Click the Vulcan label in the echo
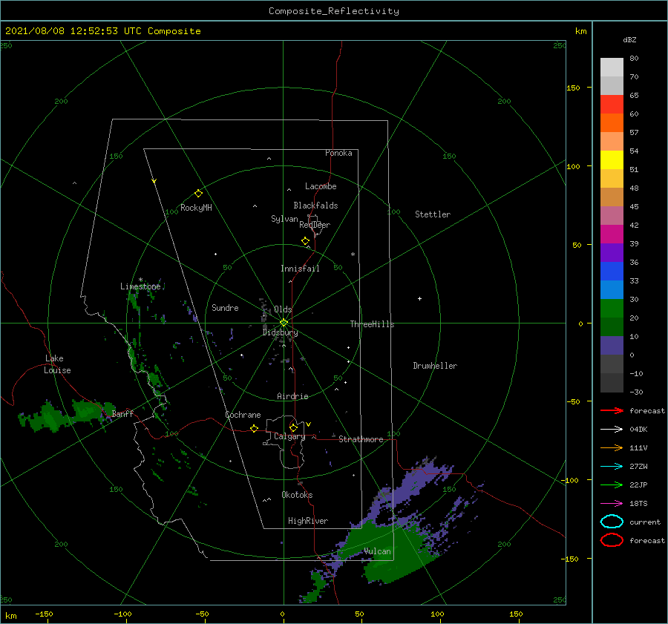668x624 pixels. click(377, 551)
